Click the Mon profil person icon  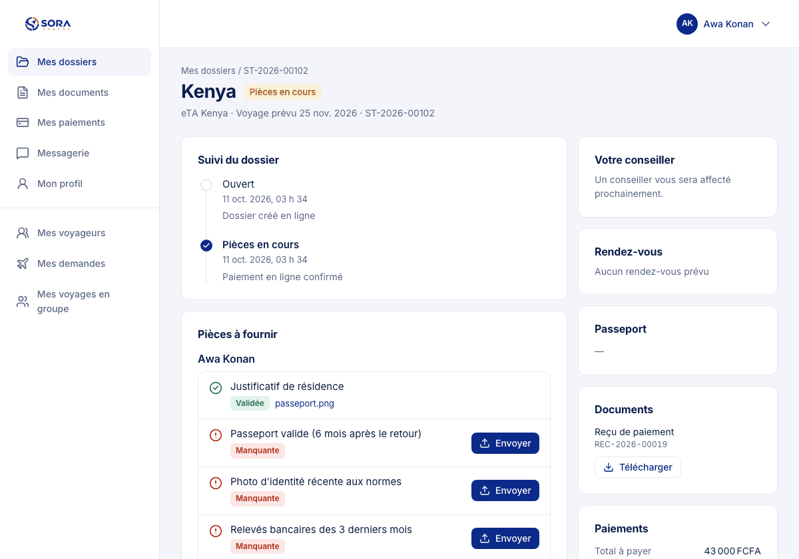coord(23,184)
